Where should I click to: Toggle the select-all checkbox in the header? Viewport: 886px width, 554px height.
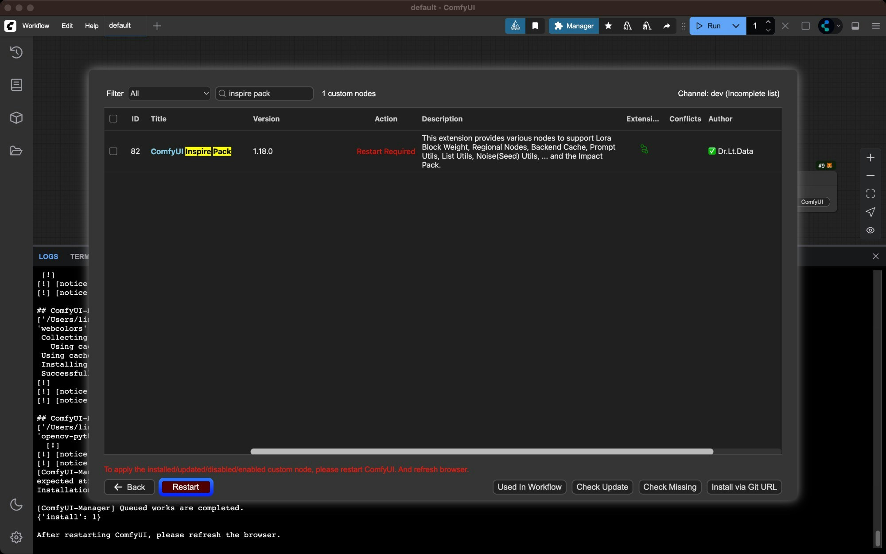pyautogui.click(x=113, y=119)
